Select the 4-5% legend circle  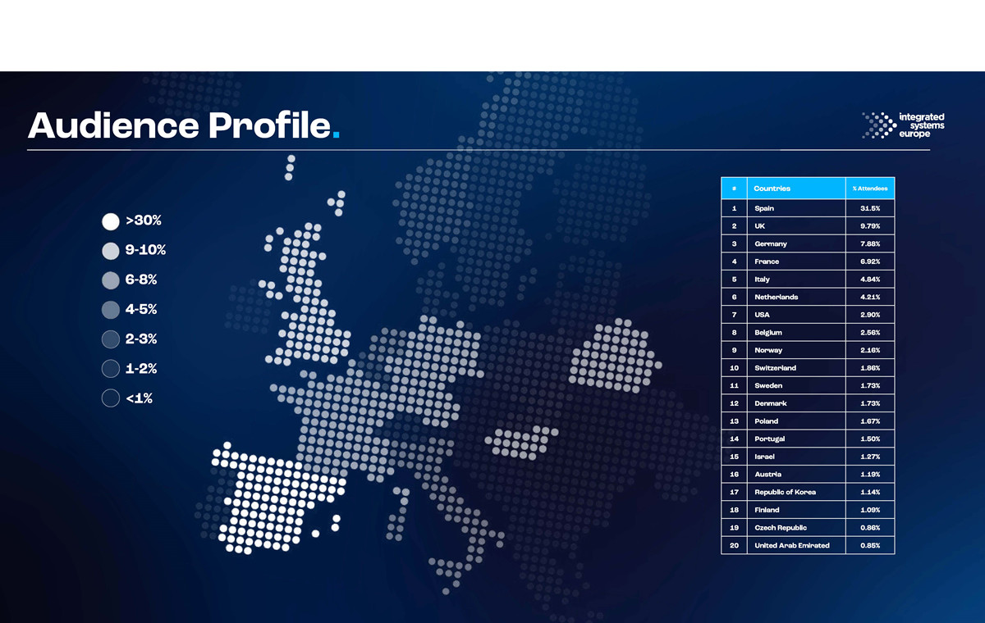coord(111,310)
